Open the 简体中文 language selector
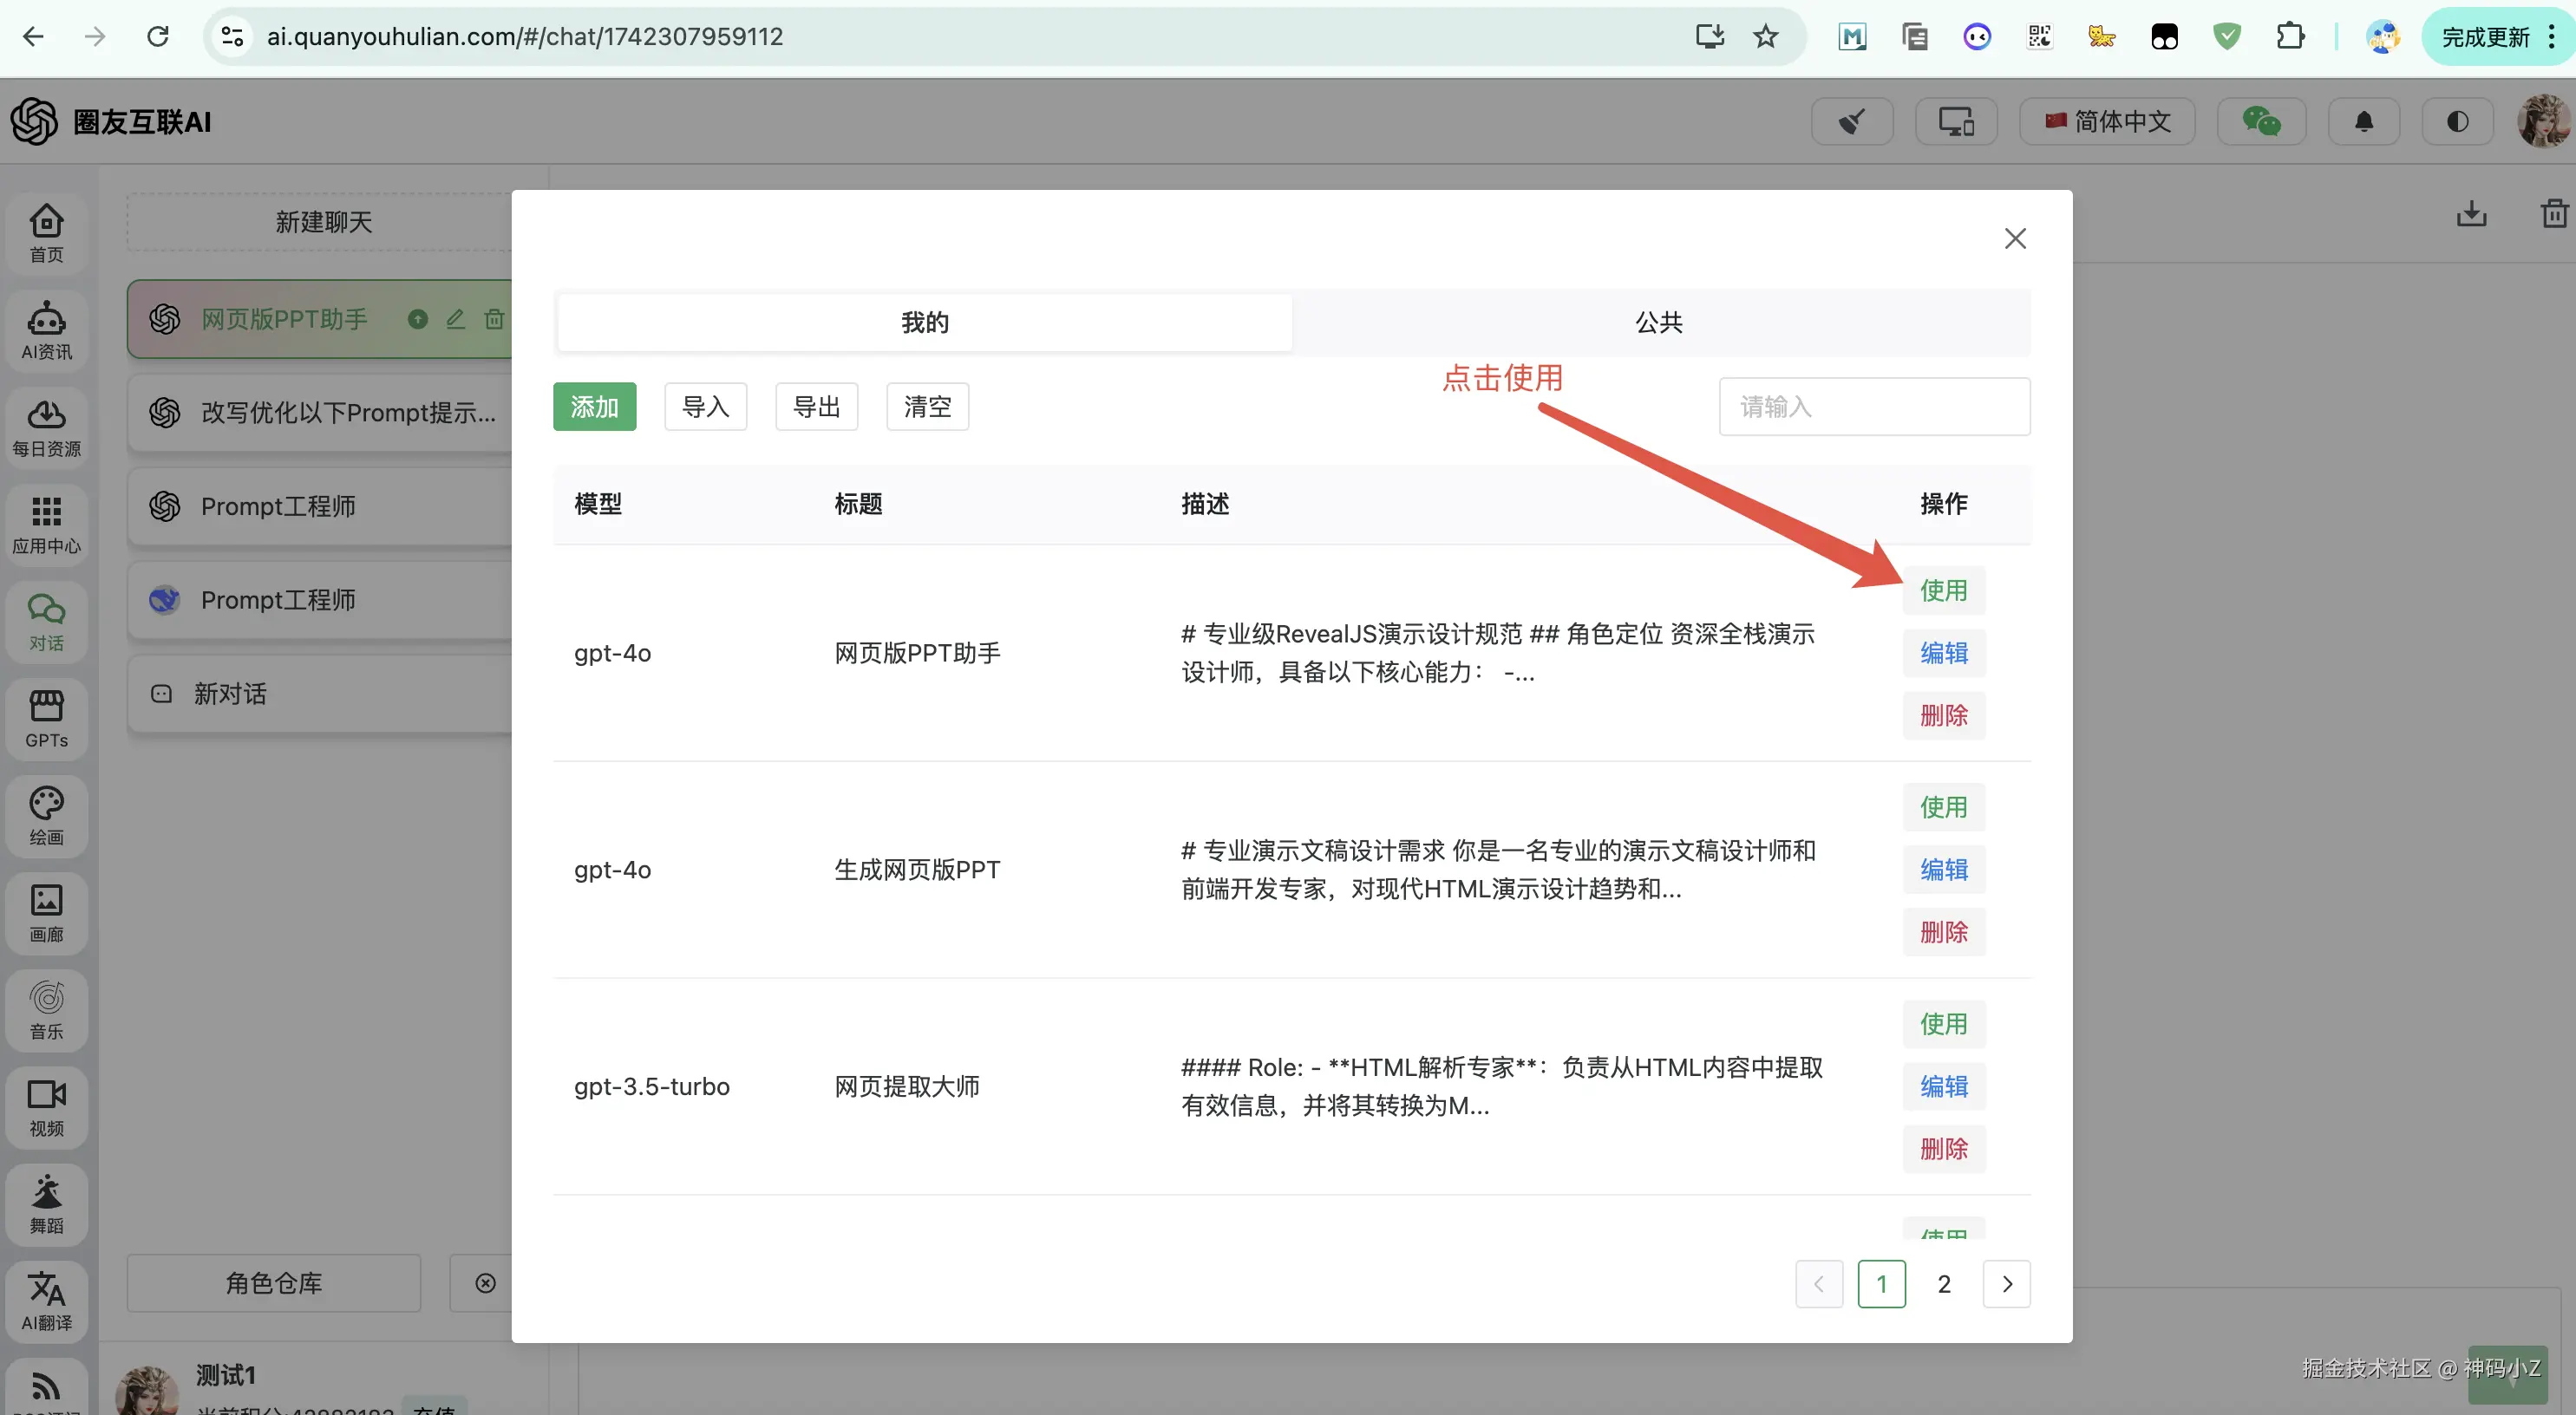The width and height of the screenshot is (2576, 1415). click(x=2107, y=122)
